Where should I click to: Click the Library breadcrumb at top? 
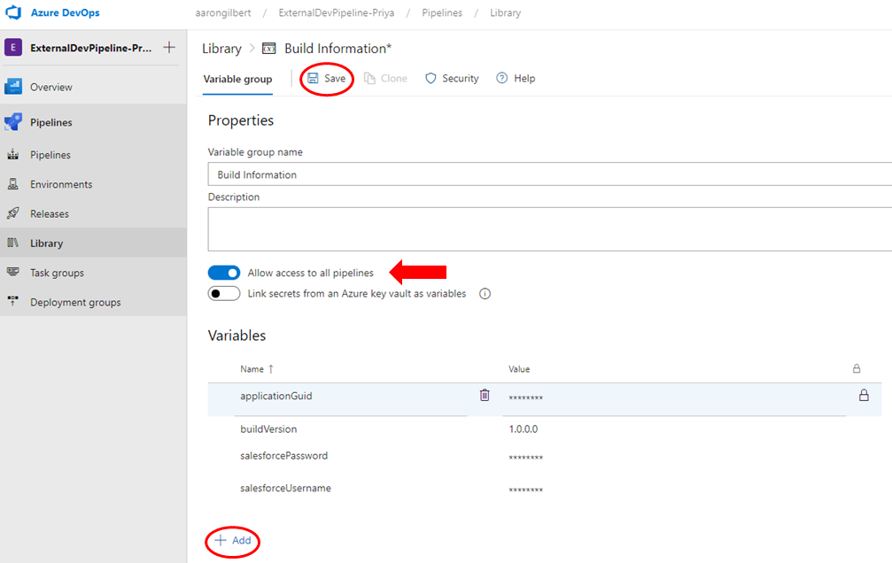[505, 12]
